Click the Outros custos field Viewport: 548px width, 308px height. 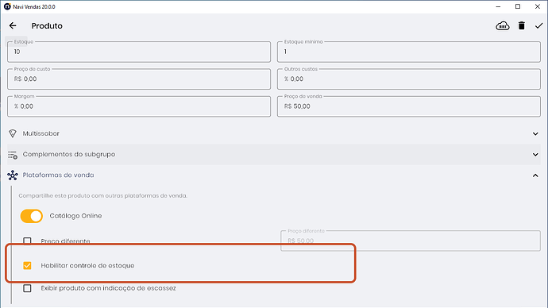tap(408, 79)
